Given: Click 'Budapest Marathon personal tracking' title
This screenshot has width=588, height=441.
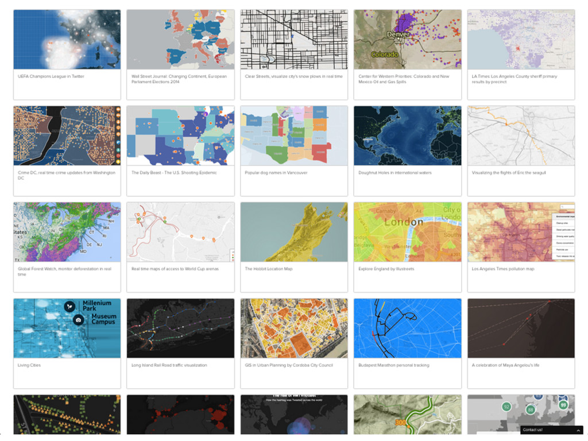Looking at the screenshot, I should click(x=394, y=365).
